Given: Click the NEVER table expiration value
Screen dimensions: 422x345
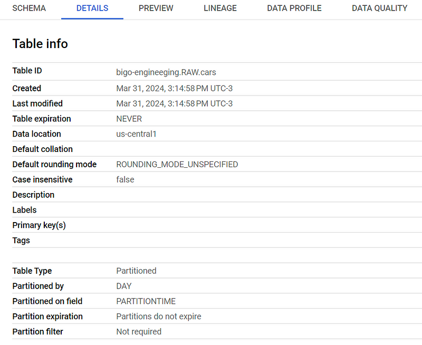Looking at the screenshot, I should point(129,119).
